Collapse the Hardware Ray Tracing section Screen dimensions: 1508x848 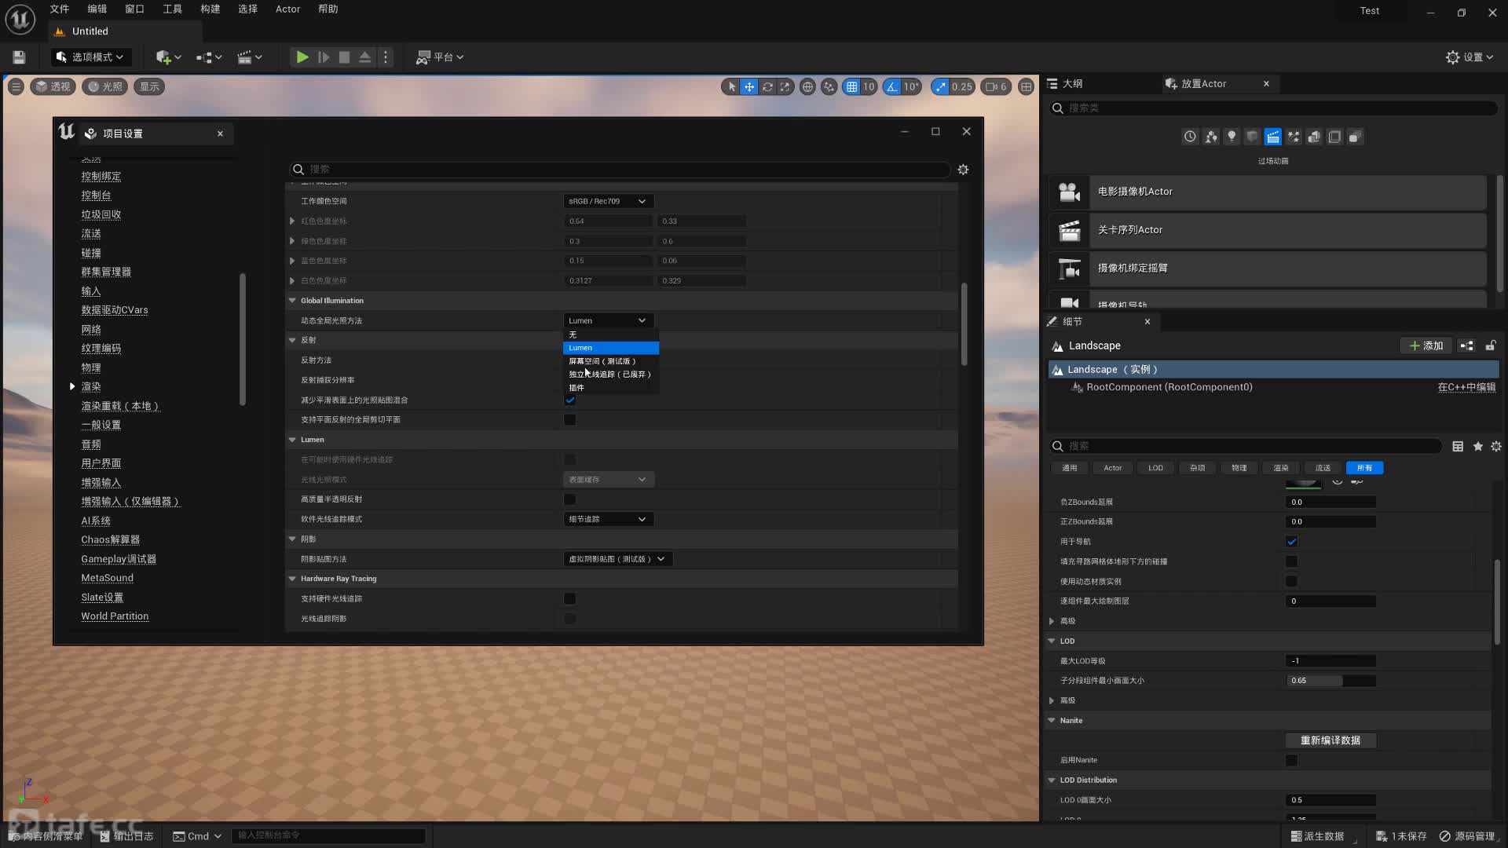coord(292,579)
